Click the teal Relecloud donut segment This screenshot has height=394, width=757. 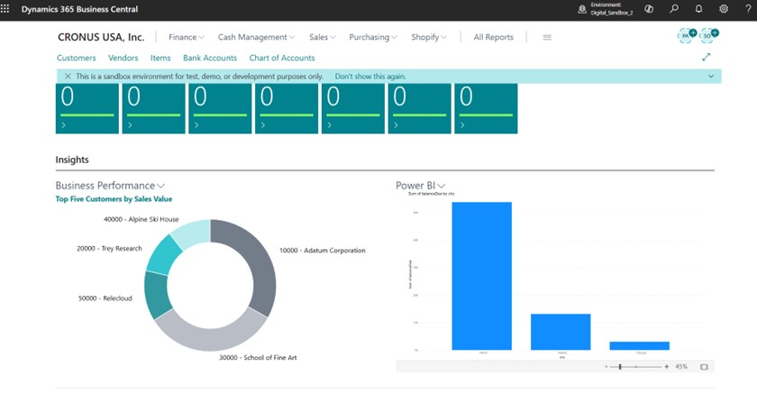pyautogui.click(x=155, y=295)
